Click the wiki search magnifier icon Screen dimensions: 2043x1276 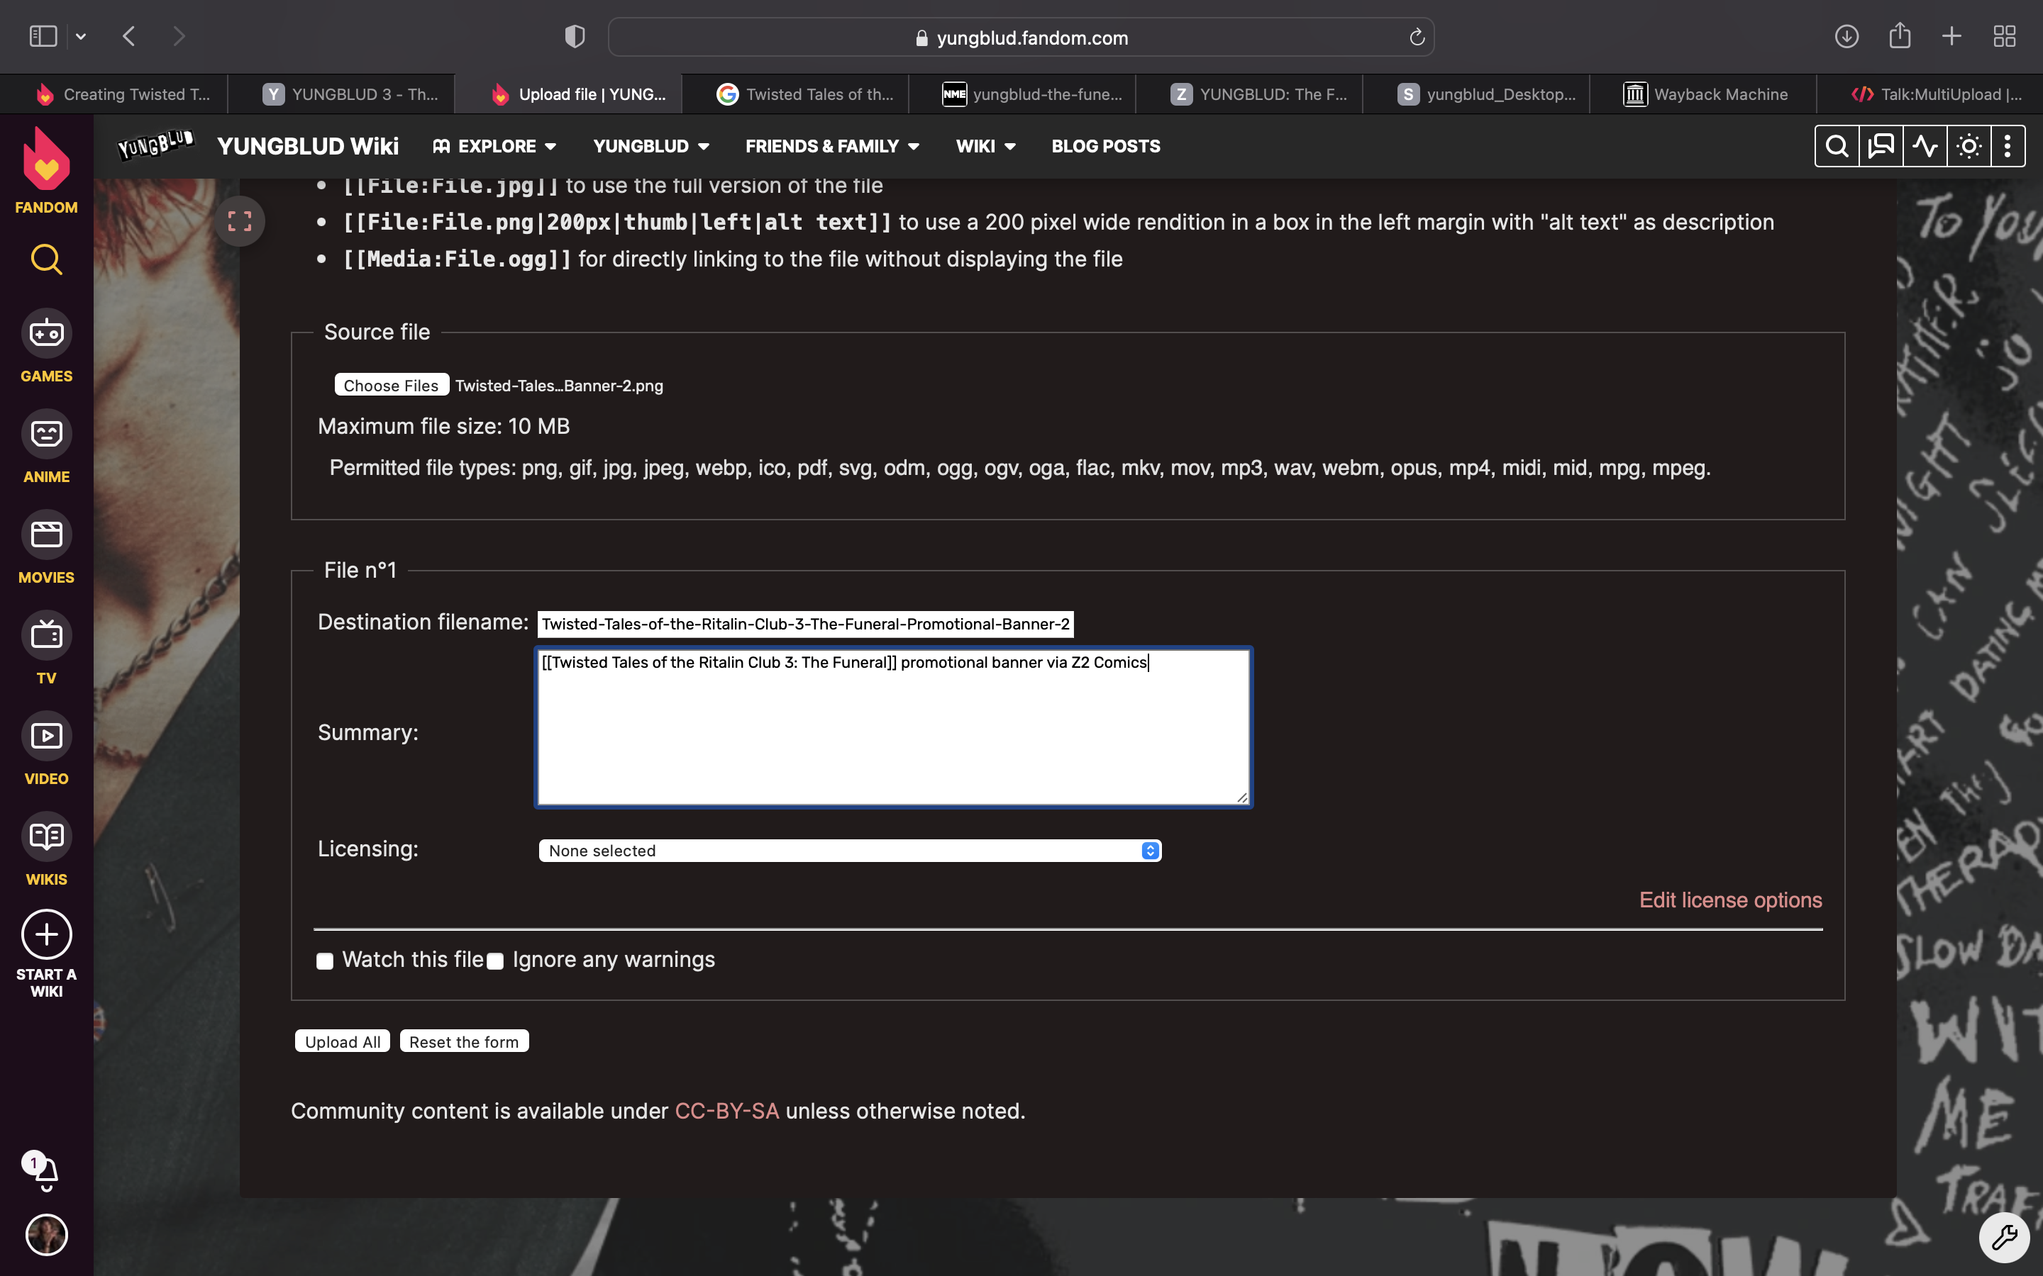[x=1837, y=146]
